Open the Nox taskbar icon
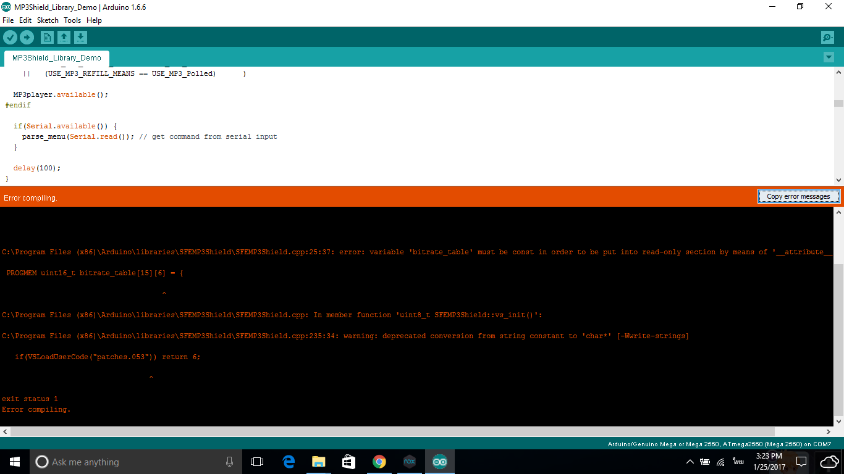The height and width of the screenshot is (474, 844). (409, 462)
